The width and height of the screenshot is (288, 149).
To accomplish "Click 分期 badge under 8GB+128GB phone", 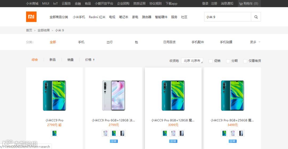I will (173, 141).
